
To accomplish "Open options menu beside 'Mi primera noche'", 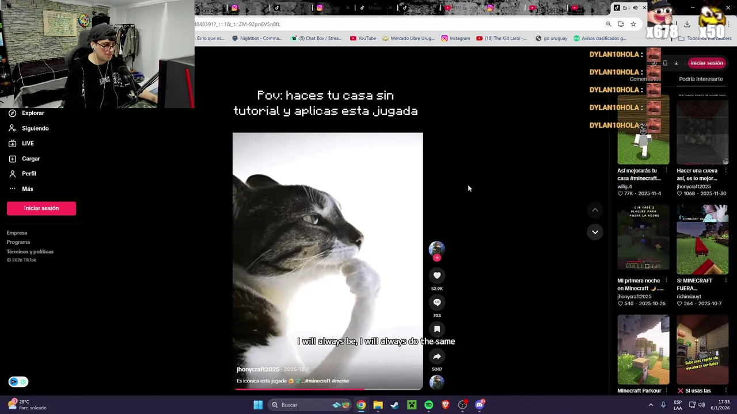I will pyautogui.click(x=666, y=281).
